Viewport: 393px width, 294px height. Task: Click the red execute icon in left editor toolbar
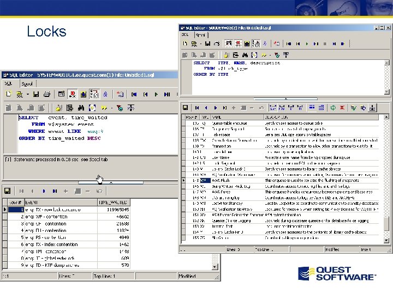click(73, 94)
